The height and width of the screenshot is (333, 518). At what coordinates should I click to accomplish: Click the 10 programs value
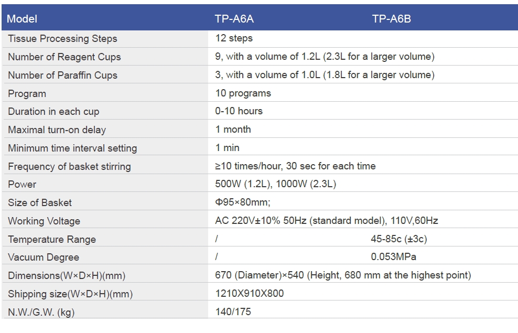point(243,93)
